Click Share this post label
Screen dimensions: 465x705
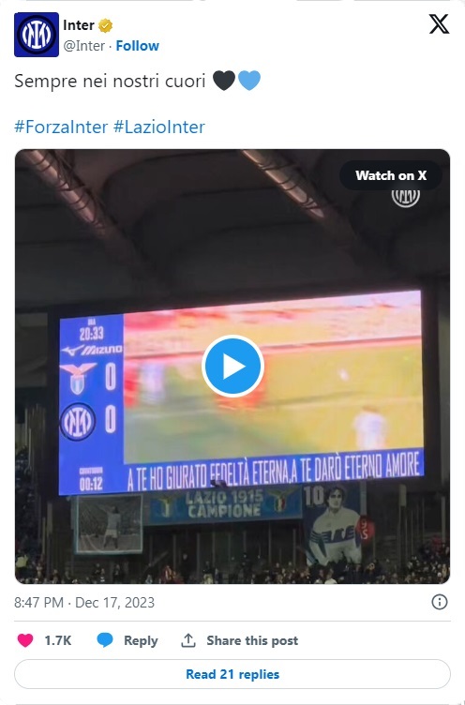tap(252, 640)
